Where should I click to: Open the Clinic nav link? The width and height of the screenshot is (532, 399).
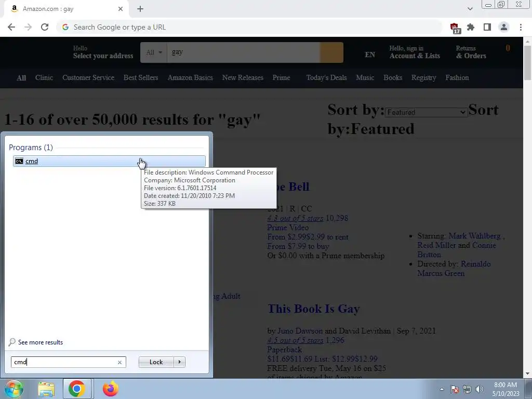(x=44, y=78)
